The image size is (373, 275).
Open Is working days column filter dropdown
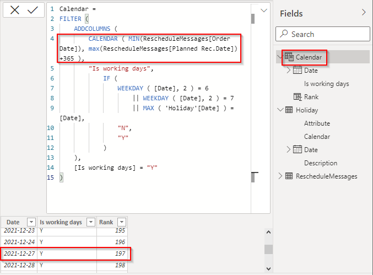pos(91,222)
